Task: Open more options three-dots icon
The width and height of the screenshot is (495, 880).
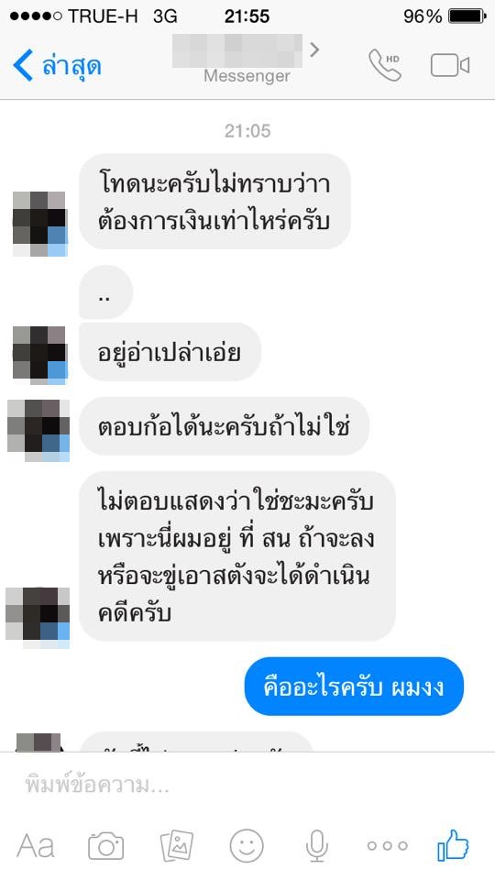Action: pos(387,845)
